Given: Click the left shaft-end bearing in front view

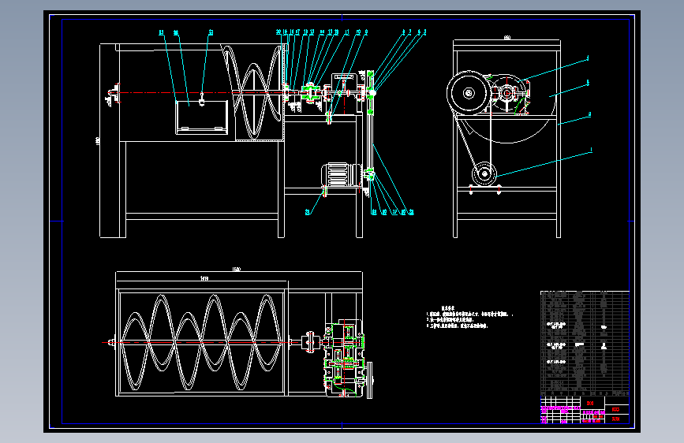Looking at the screenshot, I should tap(114, 93).
